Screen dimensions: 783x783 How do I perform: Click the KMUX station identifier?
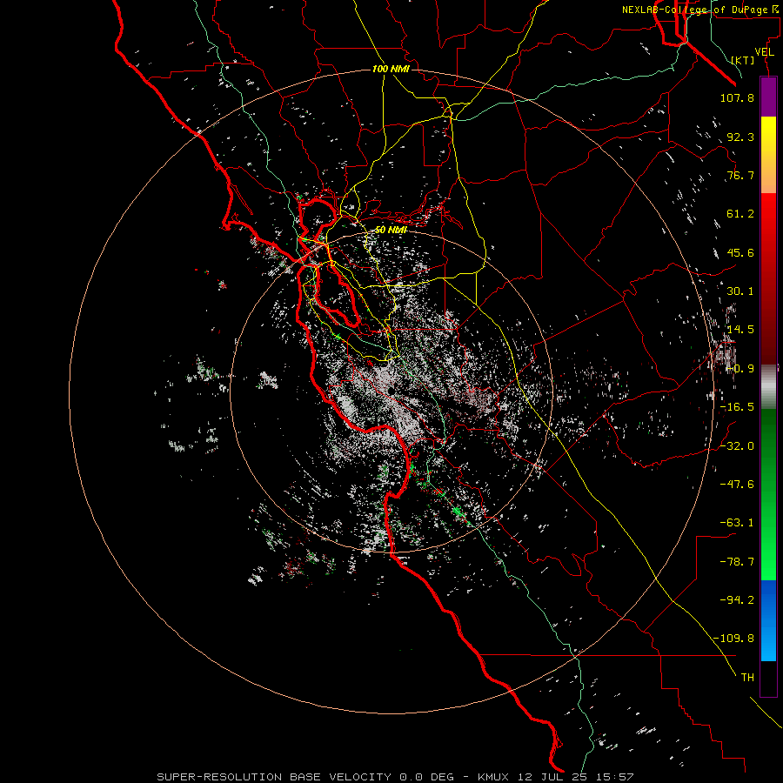(x=495, y=777)
